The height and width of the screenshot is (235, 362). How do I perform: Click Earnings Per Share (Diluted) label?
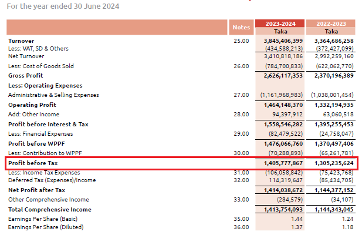tap(45, 227)
